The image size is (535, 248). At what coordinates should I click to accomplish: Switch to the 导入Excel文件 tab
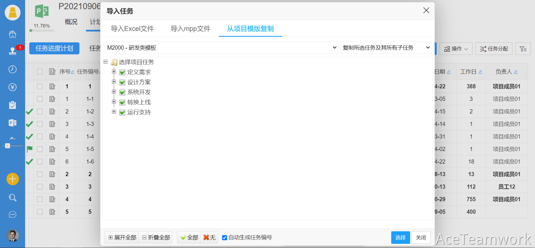tap(132, 29)
